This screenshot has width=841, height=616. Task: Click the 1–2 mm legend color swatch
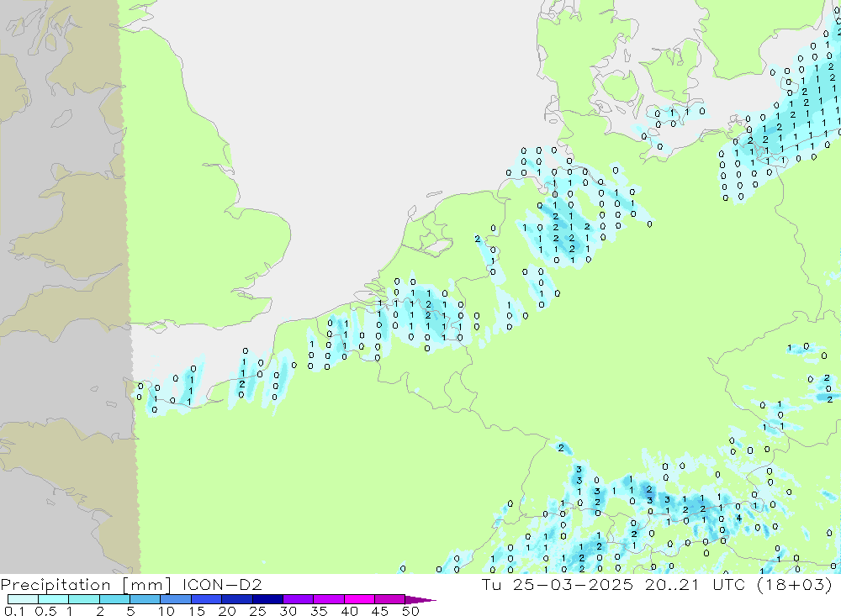[x=84, y=599]
